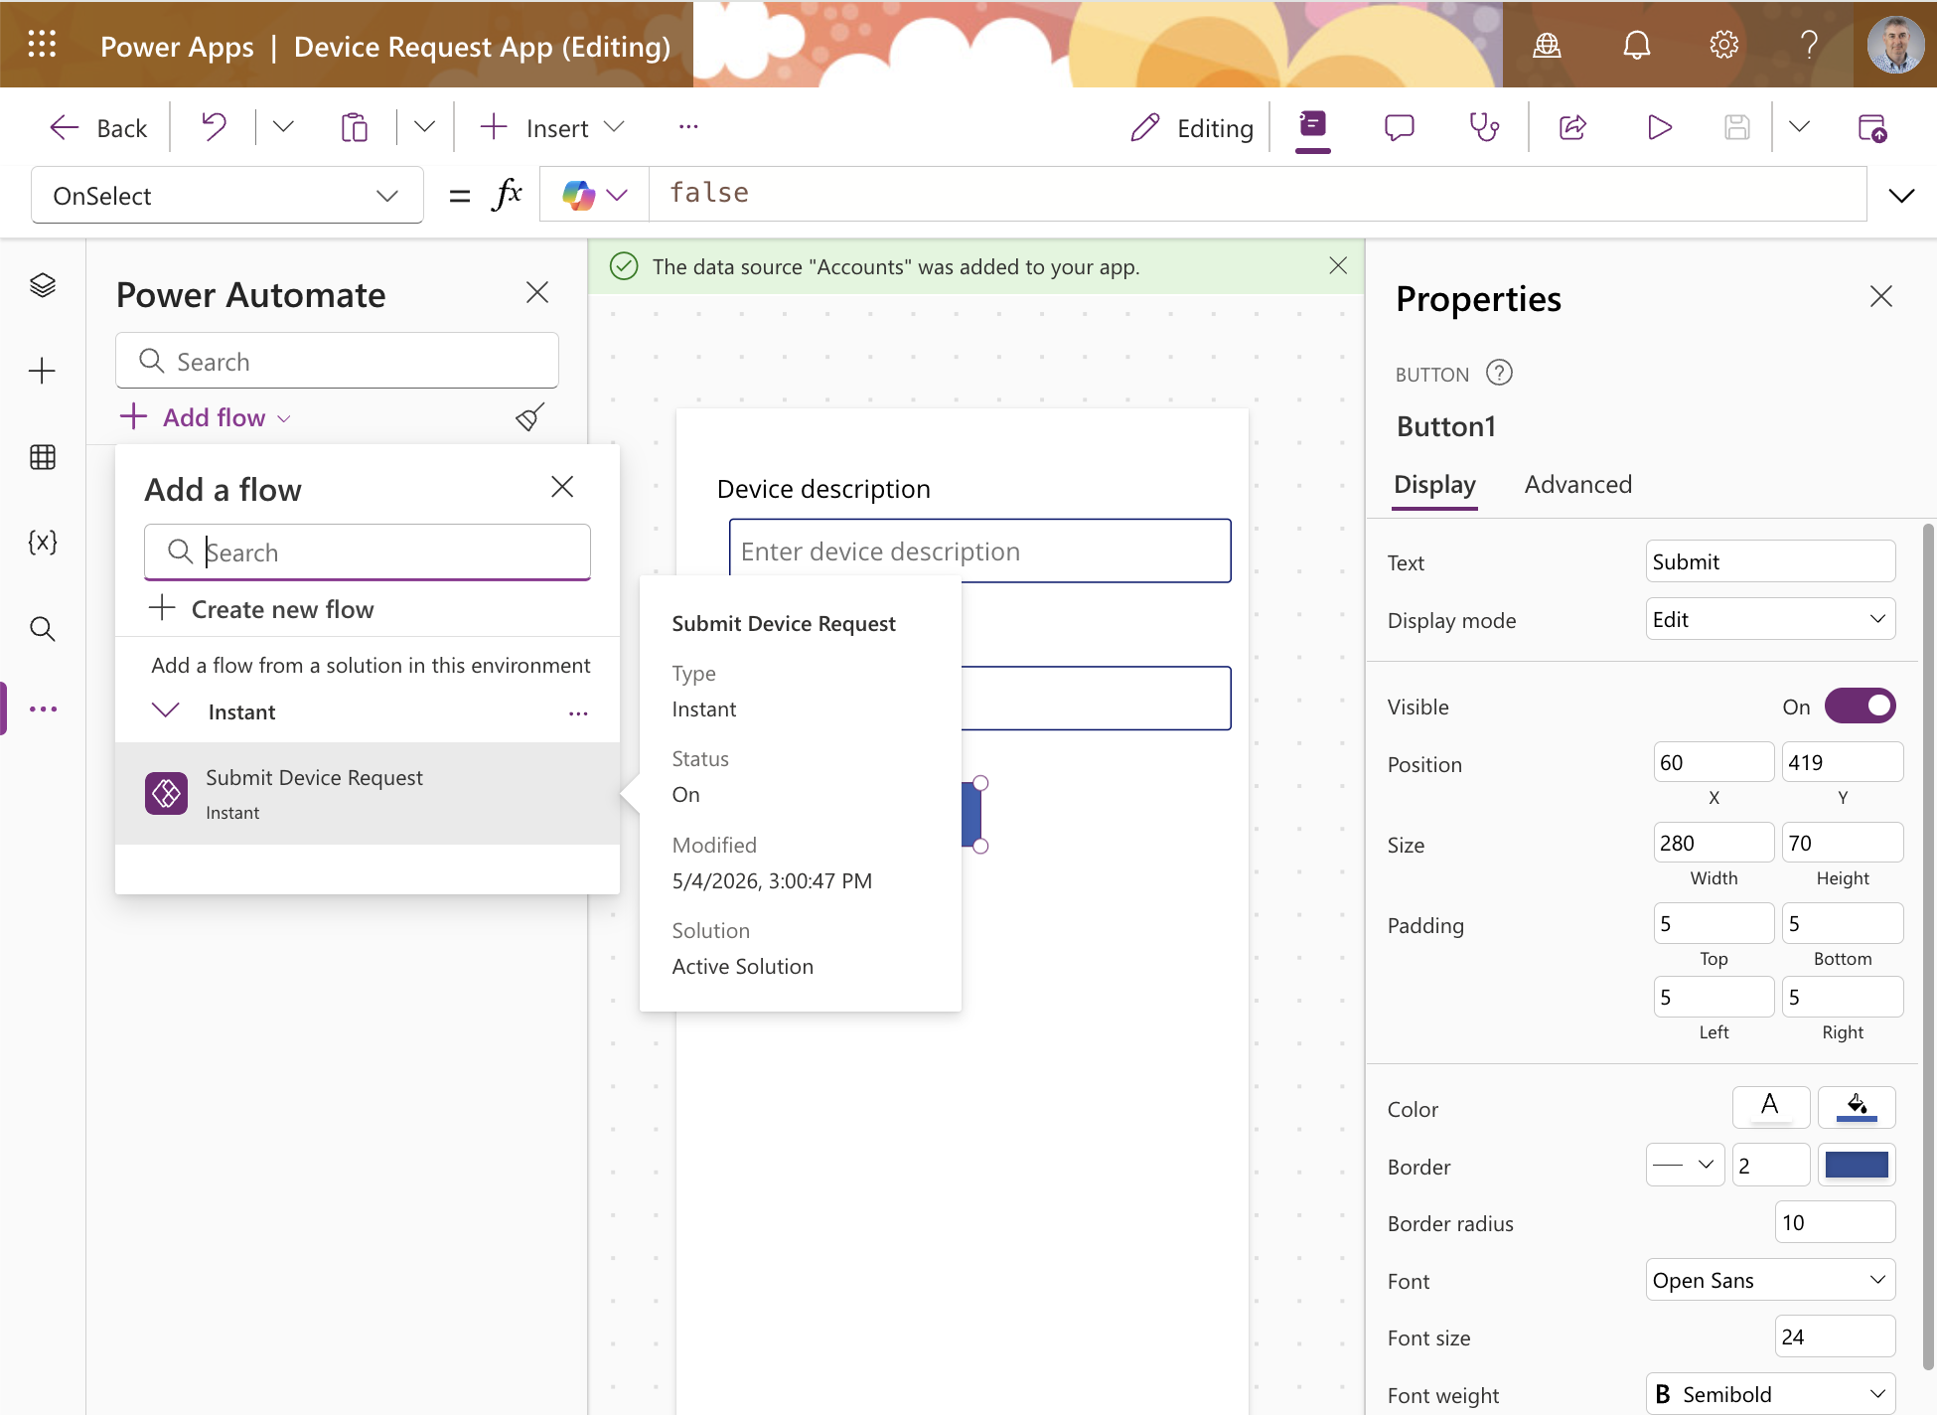This screenshot has width=1937, height=1415.
Task: Open the App checker stethoscope
Action: tap(1485, 127)
